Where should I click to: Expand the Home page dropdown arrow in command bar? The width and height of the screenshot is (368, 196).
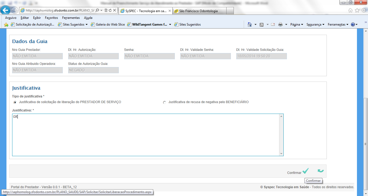(255, 24)
